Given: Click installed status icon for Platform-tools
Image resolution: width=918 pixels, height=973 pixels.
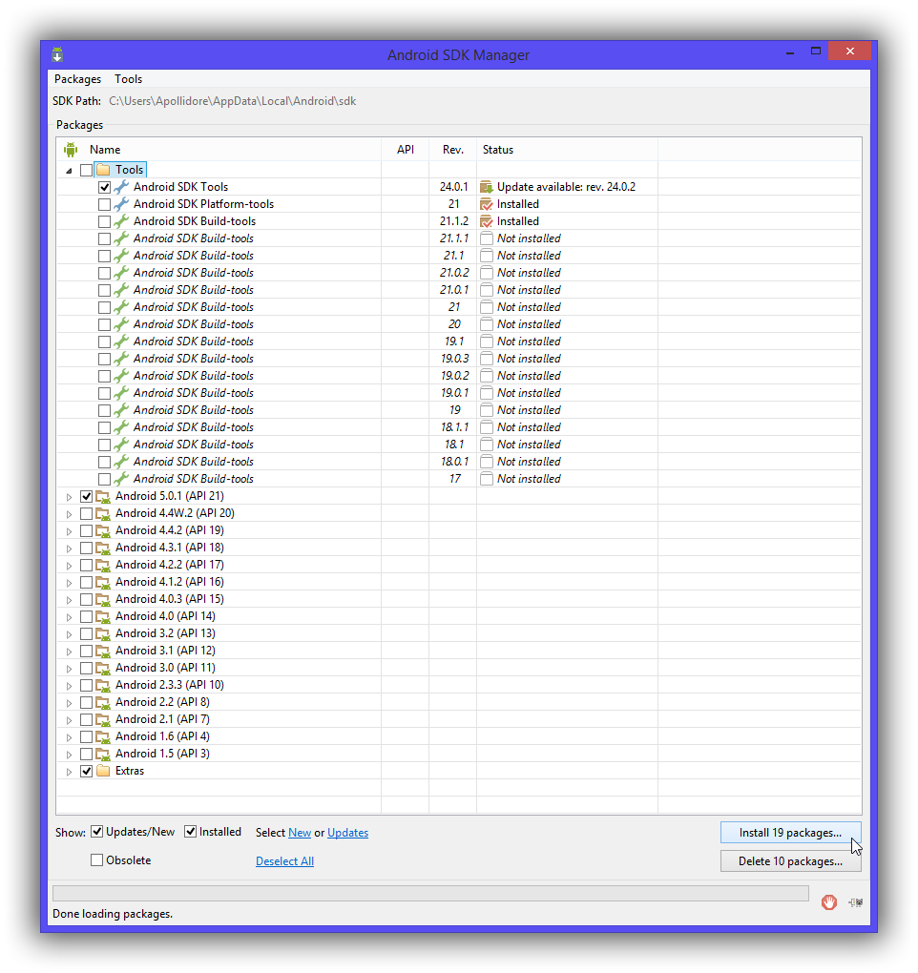Looking at the screenshot, I should [x=487, y=204].
